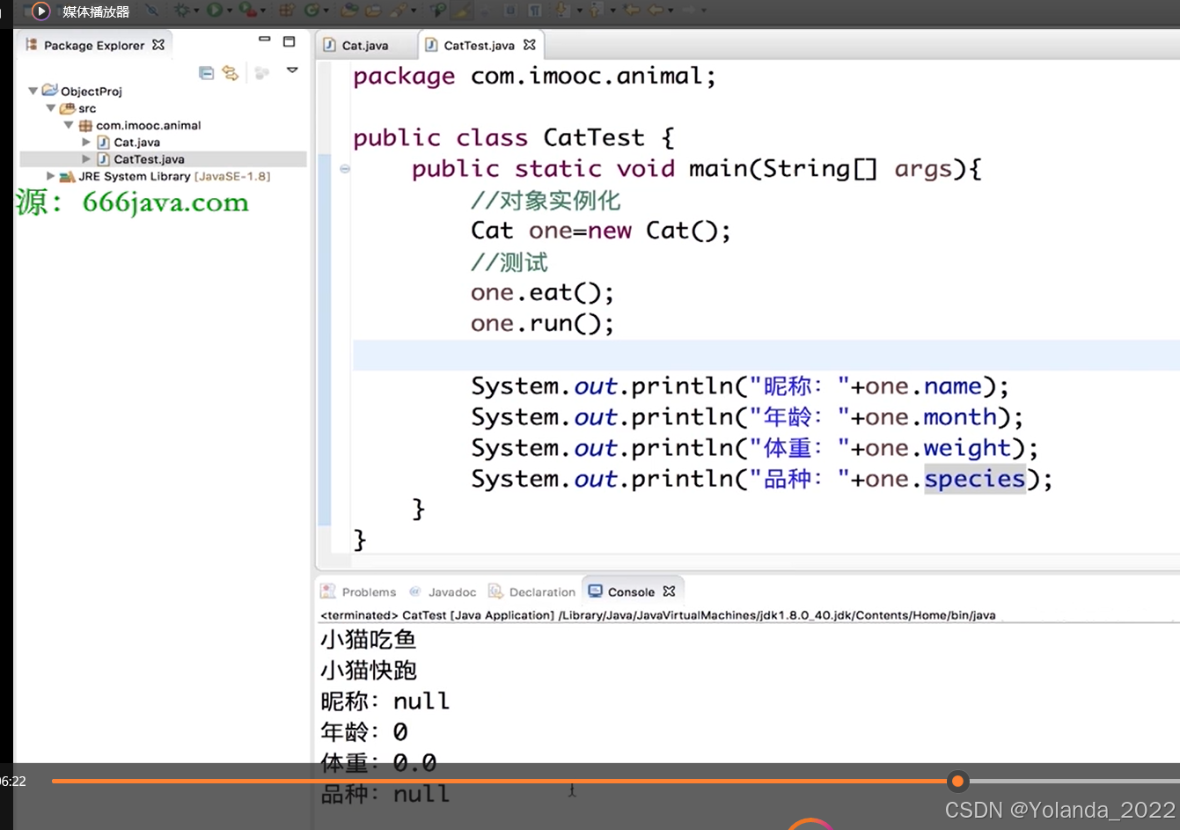Select the ObjectProj project in tree
This screenshot has height=830, width=1180.
91,91
